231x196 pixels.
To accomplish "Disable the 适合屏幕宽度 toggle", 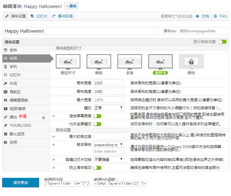I will point(97,116).
